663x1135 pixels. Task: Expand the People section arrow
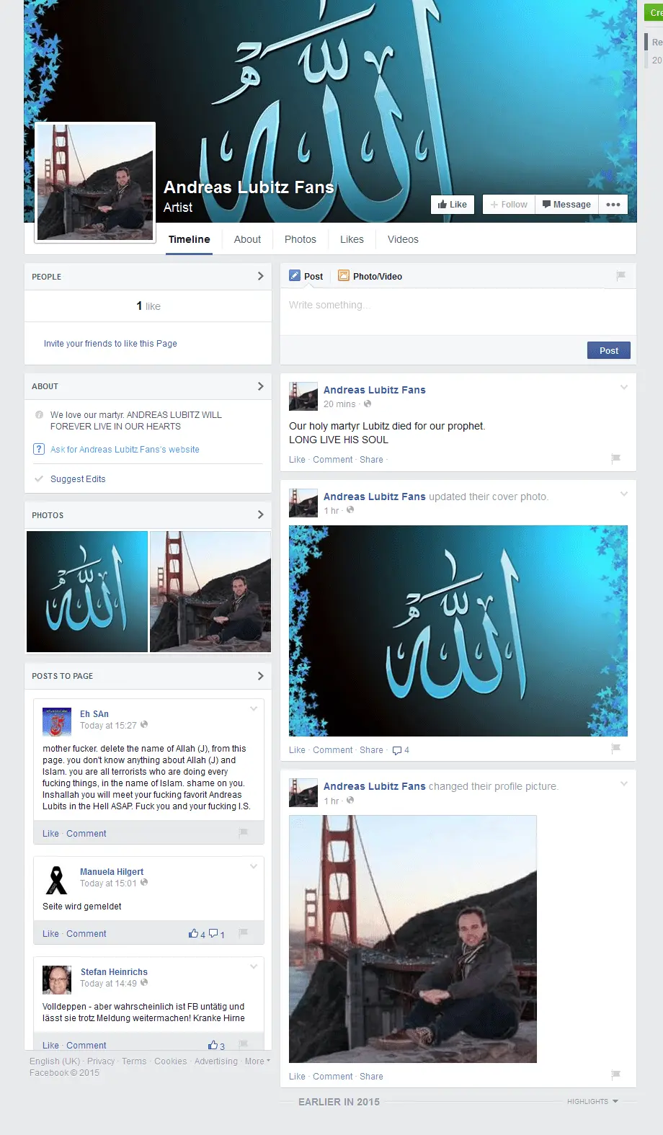[260, 276]
